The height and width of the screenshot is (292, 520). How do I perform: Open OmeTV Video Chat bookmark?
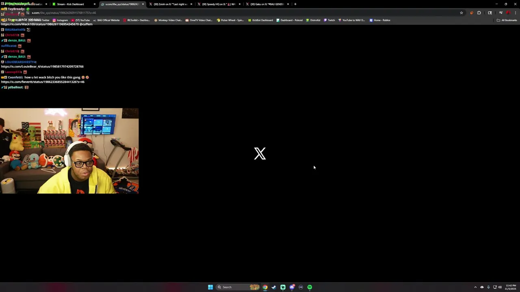pos(199,20)
